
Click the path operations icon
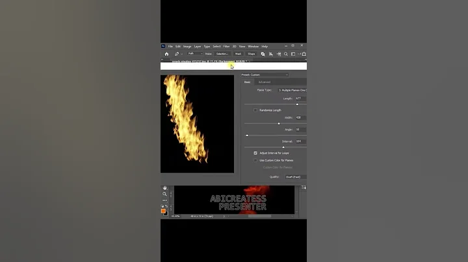(x=263, y=54)
